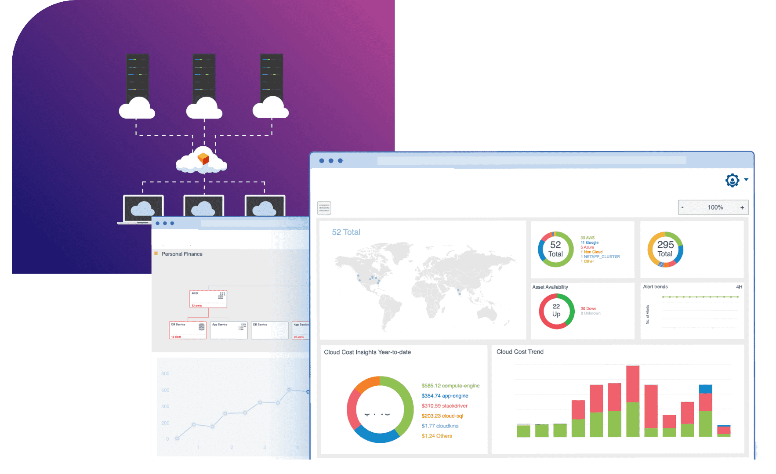Select the '33 AWS' legend entry

pyautogui.click(x=587, y=238)
